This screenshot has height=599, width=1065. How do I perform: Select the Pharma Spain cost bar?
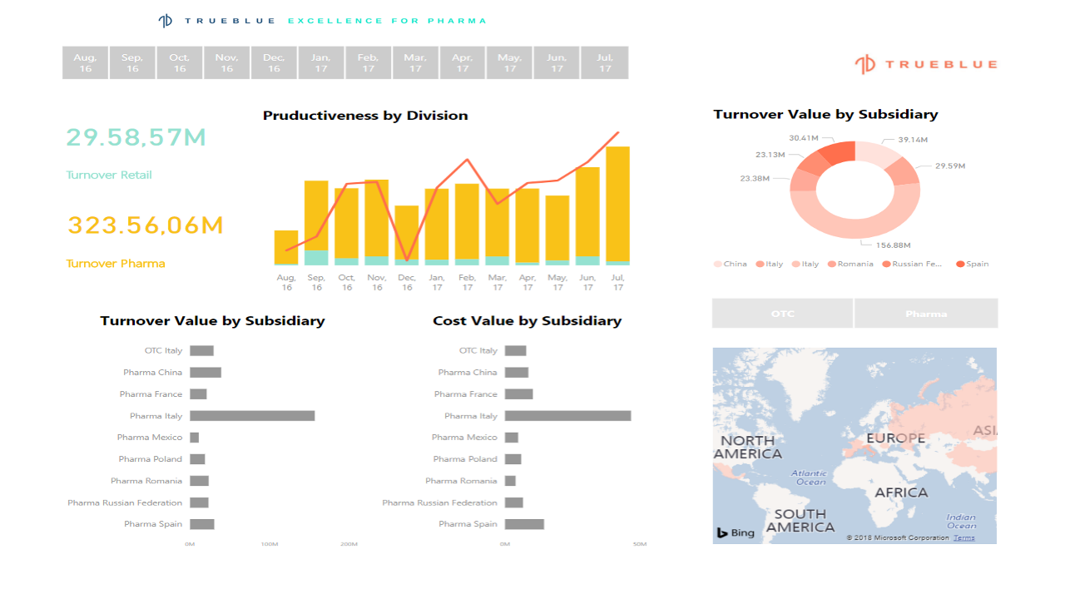(x=524, y=524)
